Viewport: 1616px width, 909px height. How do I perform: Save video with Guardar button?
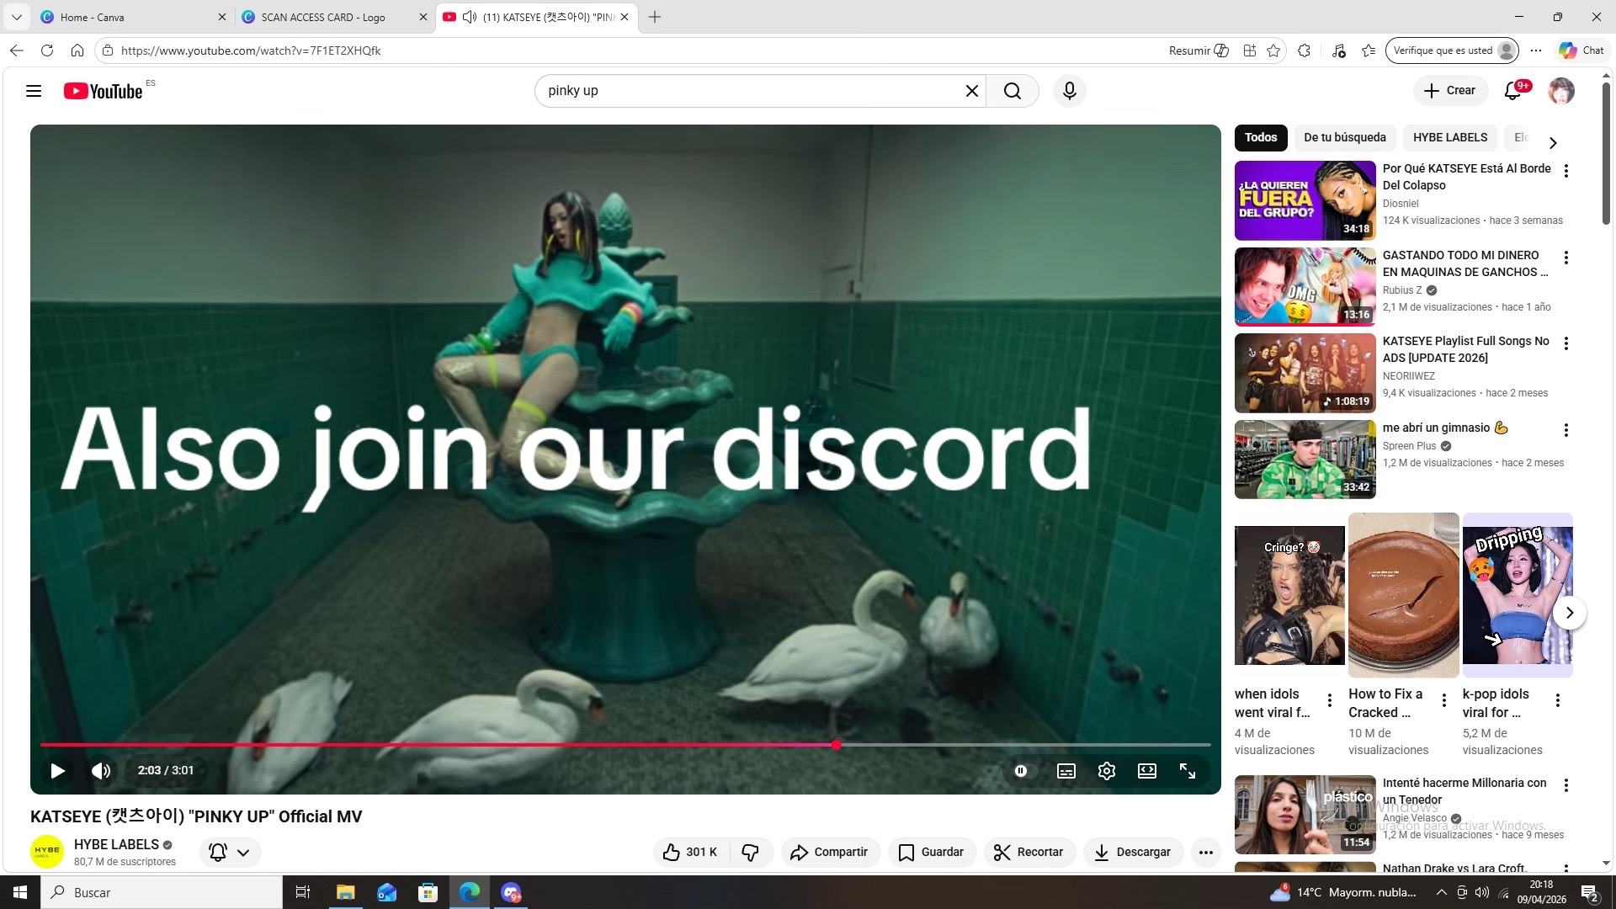click(932, 853)
